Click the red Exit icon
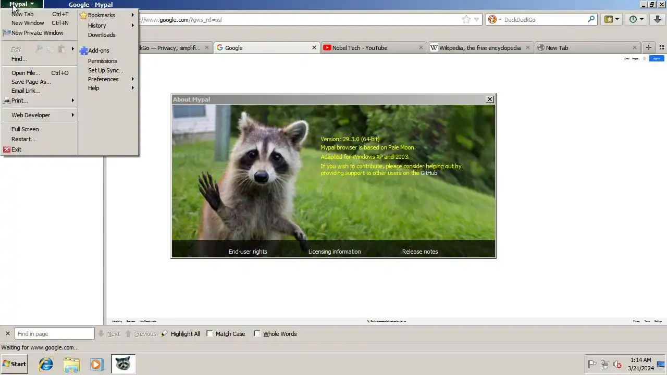667x375 pixels. (x=6, y=149)
